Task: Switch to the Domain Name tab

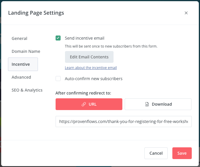Action: click(26, 51)
